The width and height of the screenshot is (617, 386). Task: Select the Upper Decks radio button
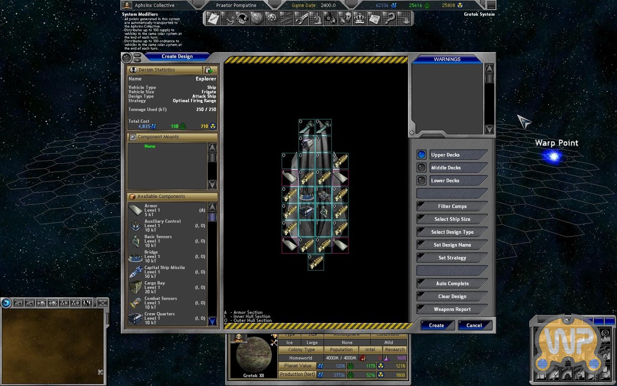[x=422, y=155]
